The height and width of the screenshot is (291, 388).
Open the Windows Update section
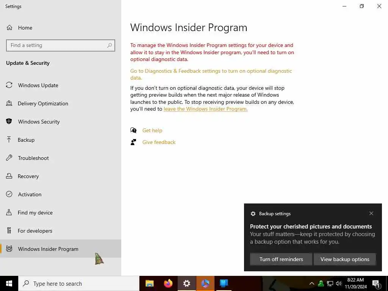click(x=61, y=85)
